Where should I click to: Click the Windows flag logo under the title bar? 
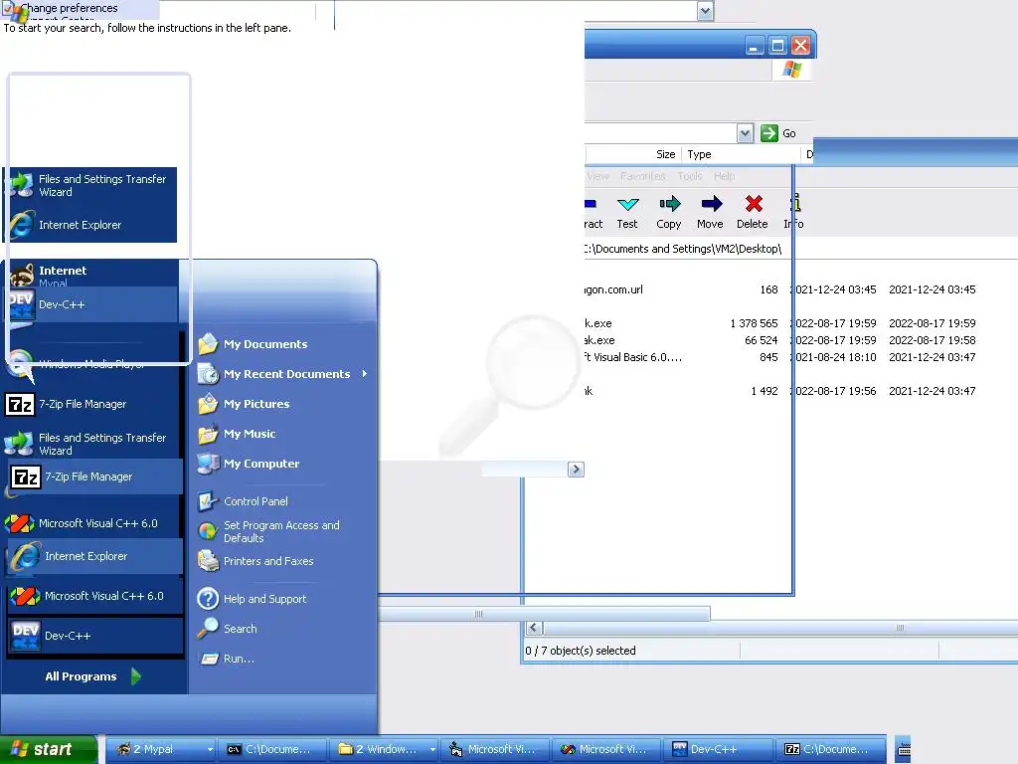[791, 69]
